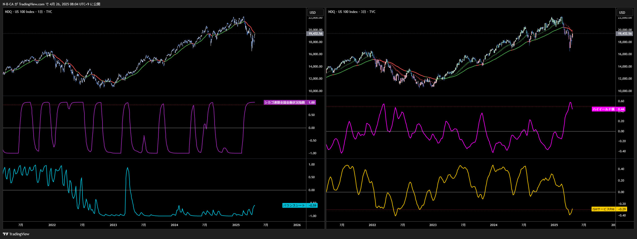This screenshot has width=637, height=239.
Task: Click the daily chart title 'NDQ · US 100 Index · 1日 · TVC'
Action: tap(29, 12)
